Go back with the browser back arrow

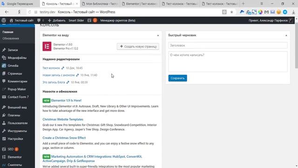click(7, 12)
